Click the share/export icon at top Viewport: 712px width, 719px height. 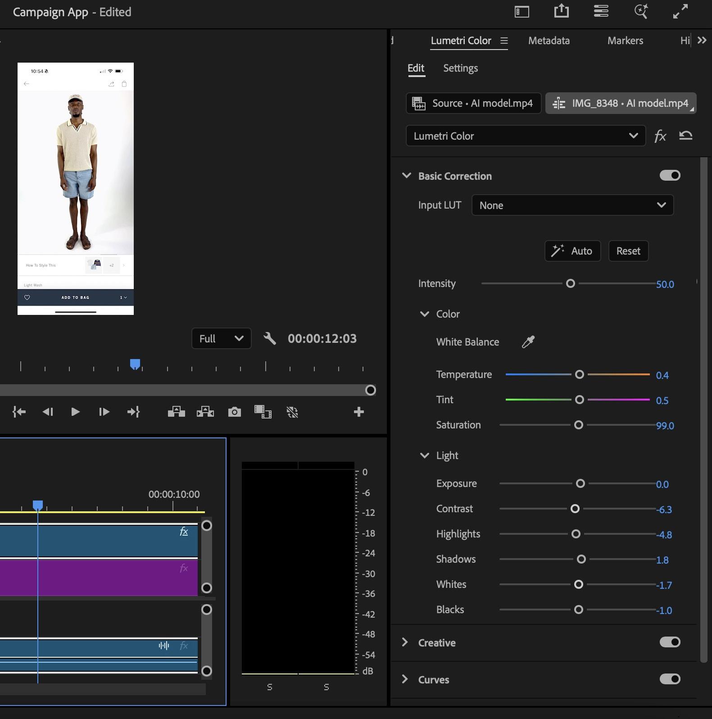coord(561,11)
